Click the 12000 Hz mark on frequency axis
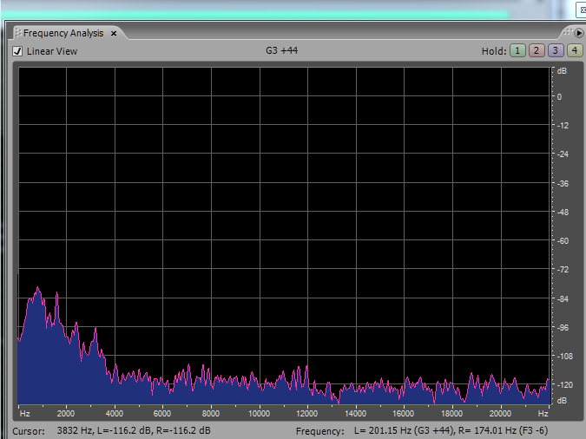586x439 pixels. tap(307, 413)
